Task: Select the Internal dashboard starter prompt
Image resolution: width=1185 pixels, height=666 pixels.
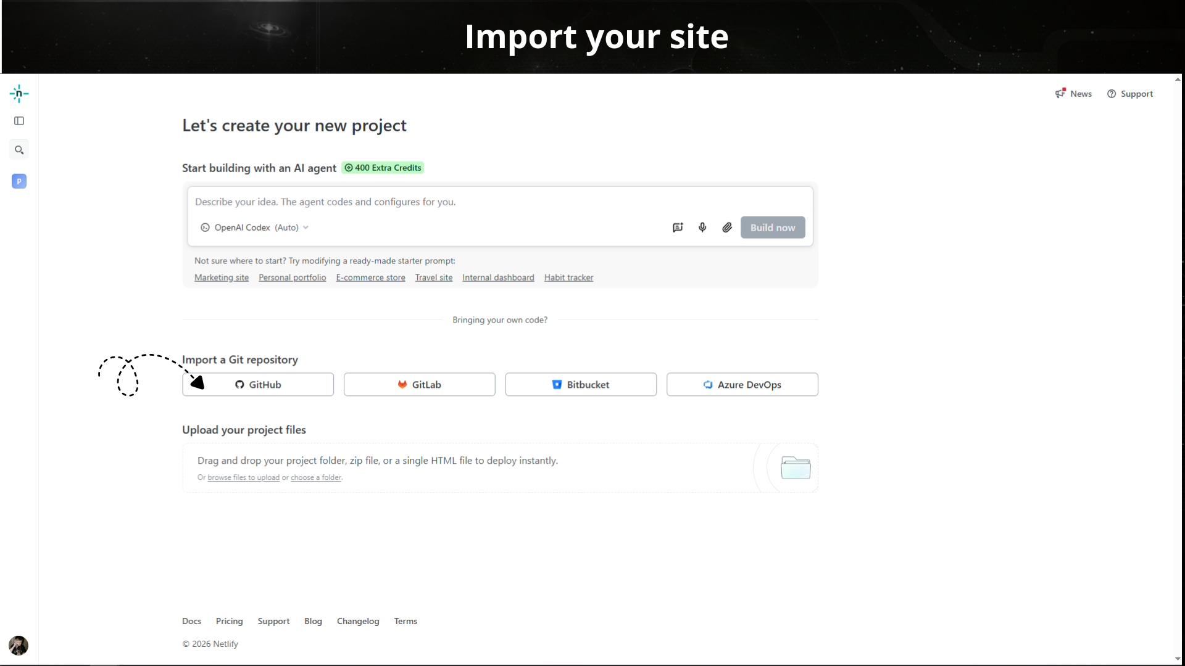Action: pos(499,277)
